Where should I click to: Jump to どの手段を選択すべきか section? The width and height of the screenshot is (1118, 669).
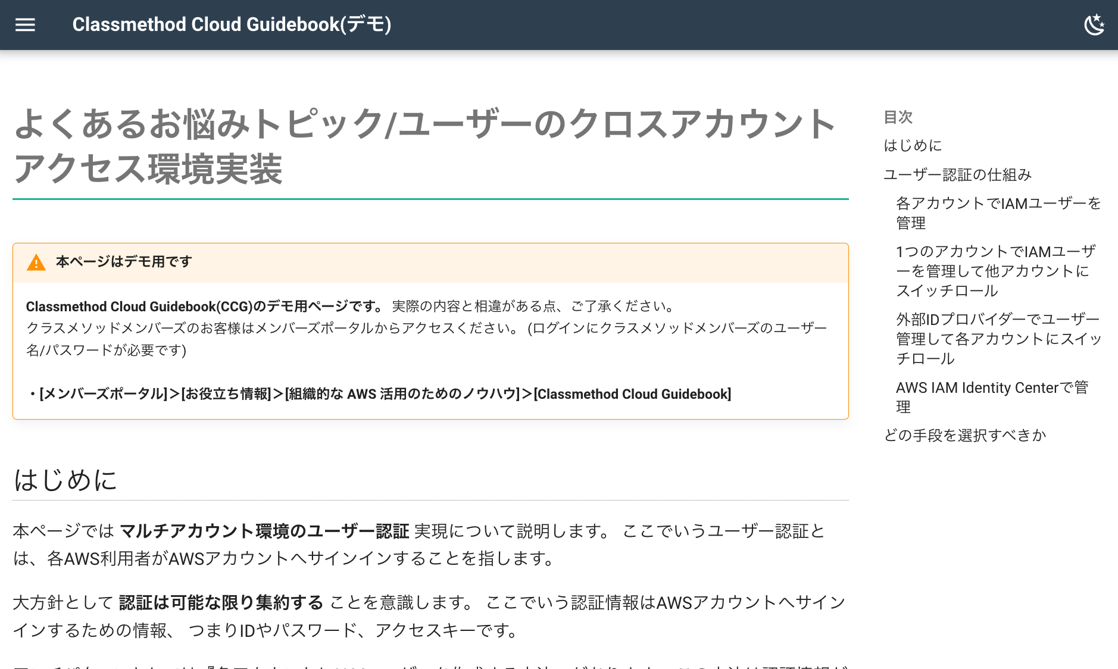(964, 435)
